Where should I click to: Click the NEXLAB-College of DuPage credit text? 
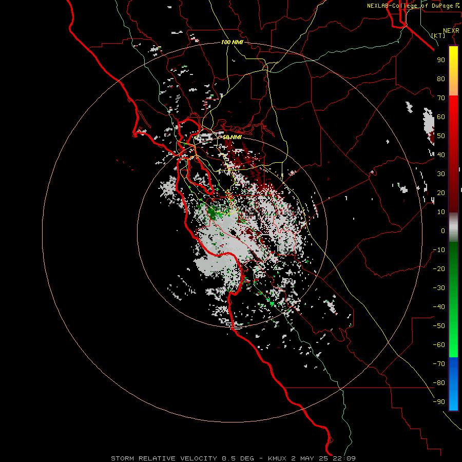click(x=413, y=6)
